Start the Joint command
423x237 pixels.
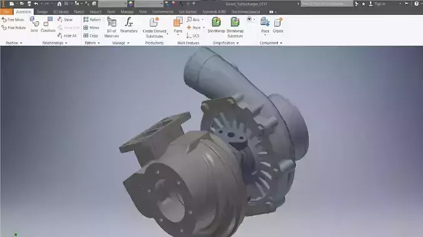pyautogui.click(x=34, y=24)
